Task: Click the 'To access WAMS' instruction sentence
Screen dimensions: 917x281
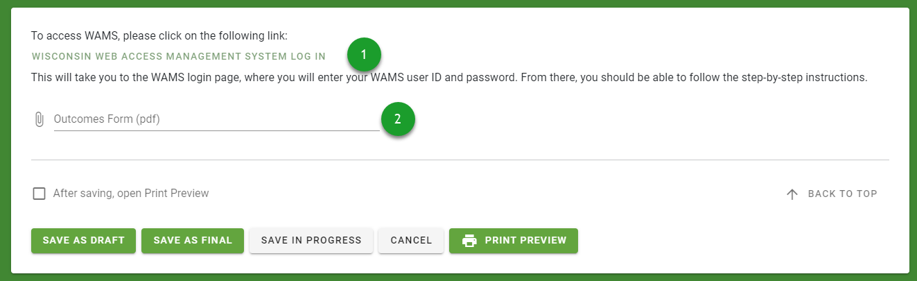Action: point(159,35)
